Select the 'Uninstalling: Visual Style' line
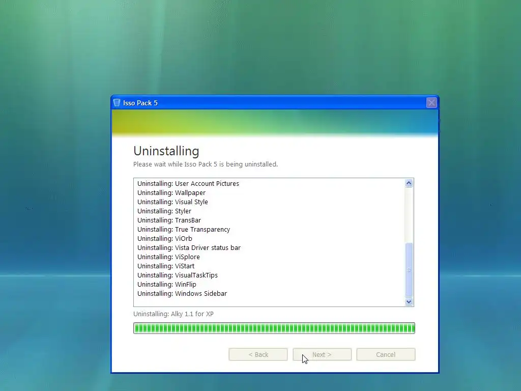This screenshot has width=521, height=391. point(172,202)
